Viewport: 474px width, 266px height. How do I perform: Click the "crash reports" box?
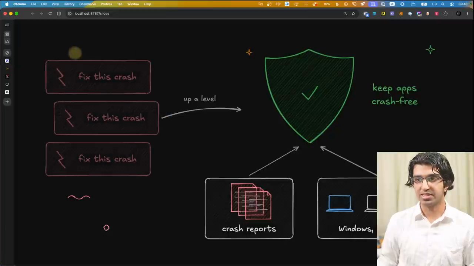249,208
